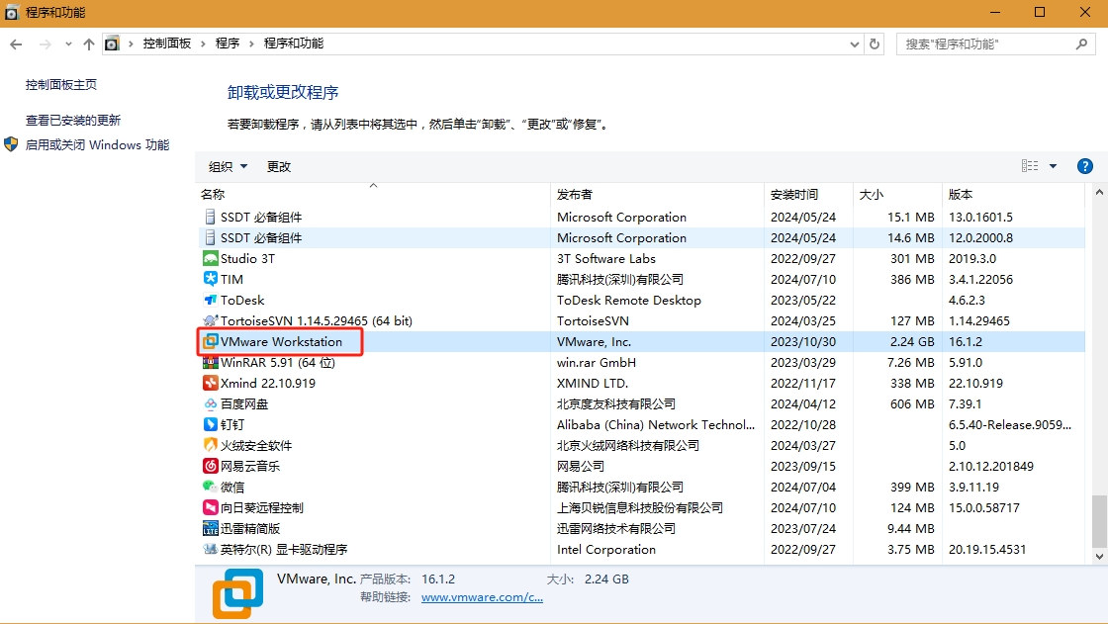Sort by the 版本 column header
This screenshot has width=1108, height=624.
click(1013, 195)
